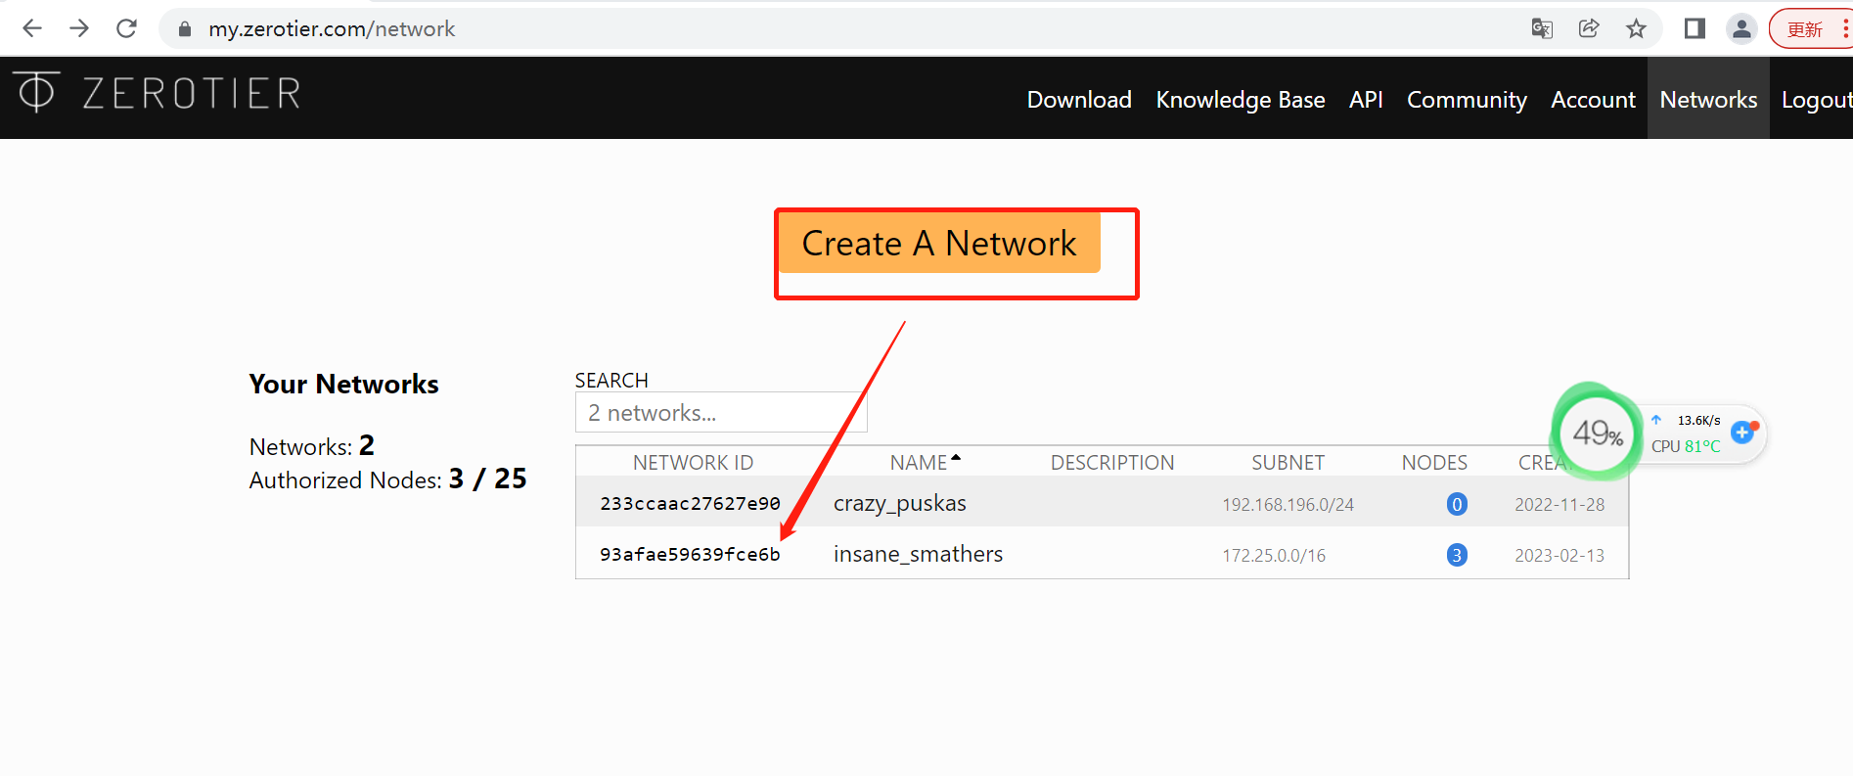Open the Knowledge Base menu item
Viewport: 1853px width, 776px height.
[x=1241, y=100]
